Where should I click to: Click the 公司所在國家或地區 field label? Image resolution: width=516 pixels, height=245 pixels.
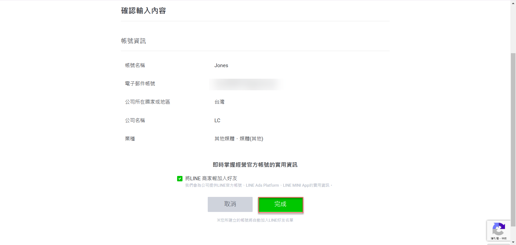tap(148, 102)
